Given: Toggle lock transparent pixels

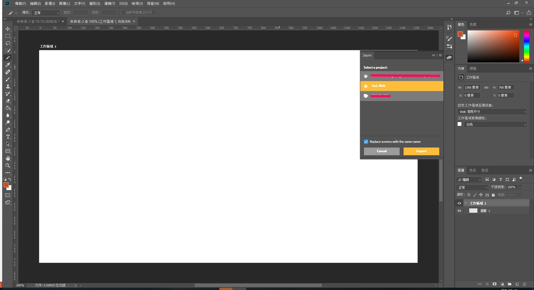Looking at the screenshot, I should click(x=469, y=195).
